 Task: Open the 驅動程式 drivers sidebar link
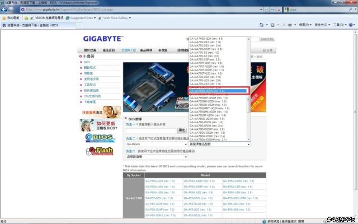coord(89,68)
